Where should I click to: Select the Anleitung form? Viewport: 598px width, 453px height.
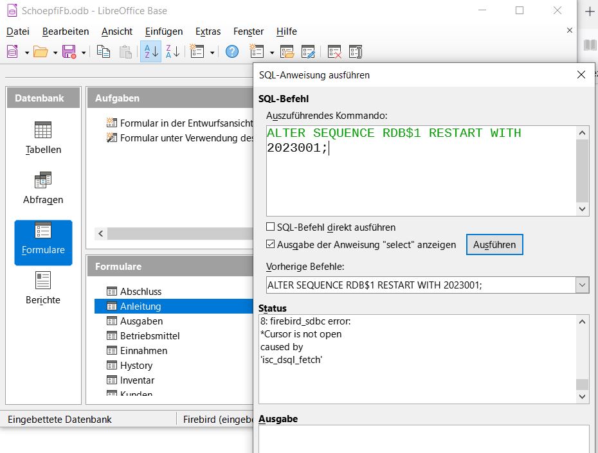(174, 306)
